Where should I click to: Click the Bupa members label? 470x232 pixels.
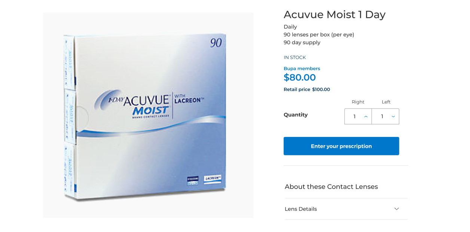[302, 68]
